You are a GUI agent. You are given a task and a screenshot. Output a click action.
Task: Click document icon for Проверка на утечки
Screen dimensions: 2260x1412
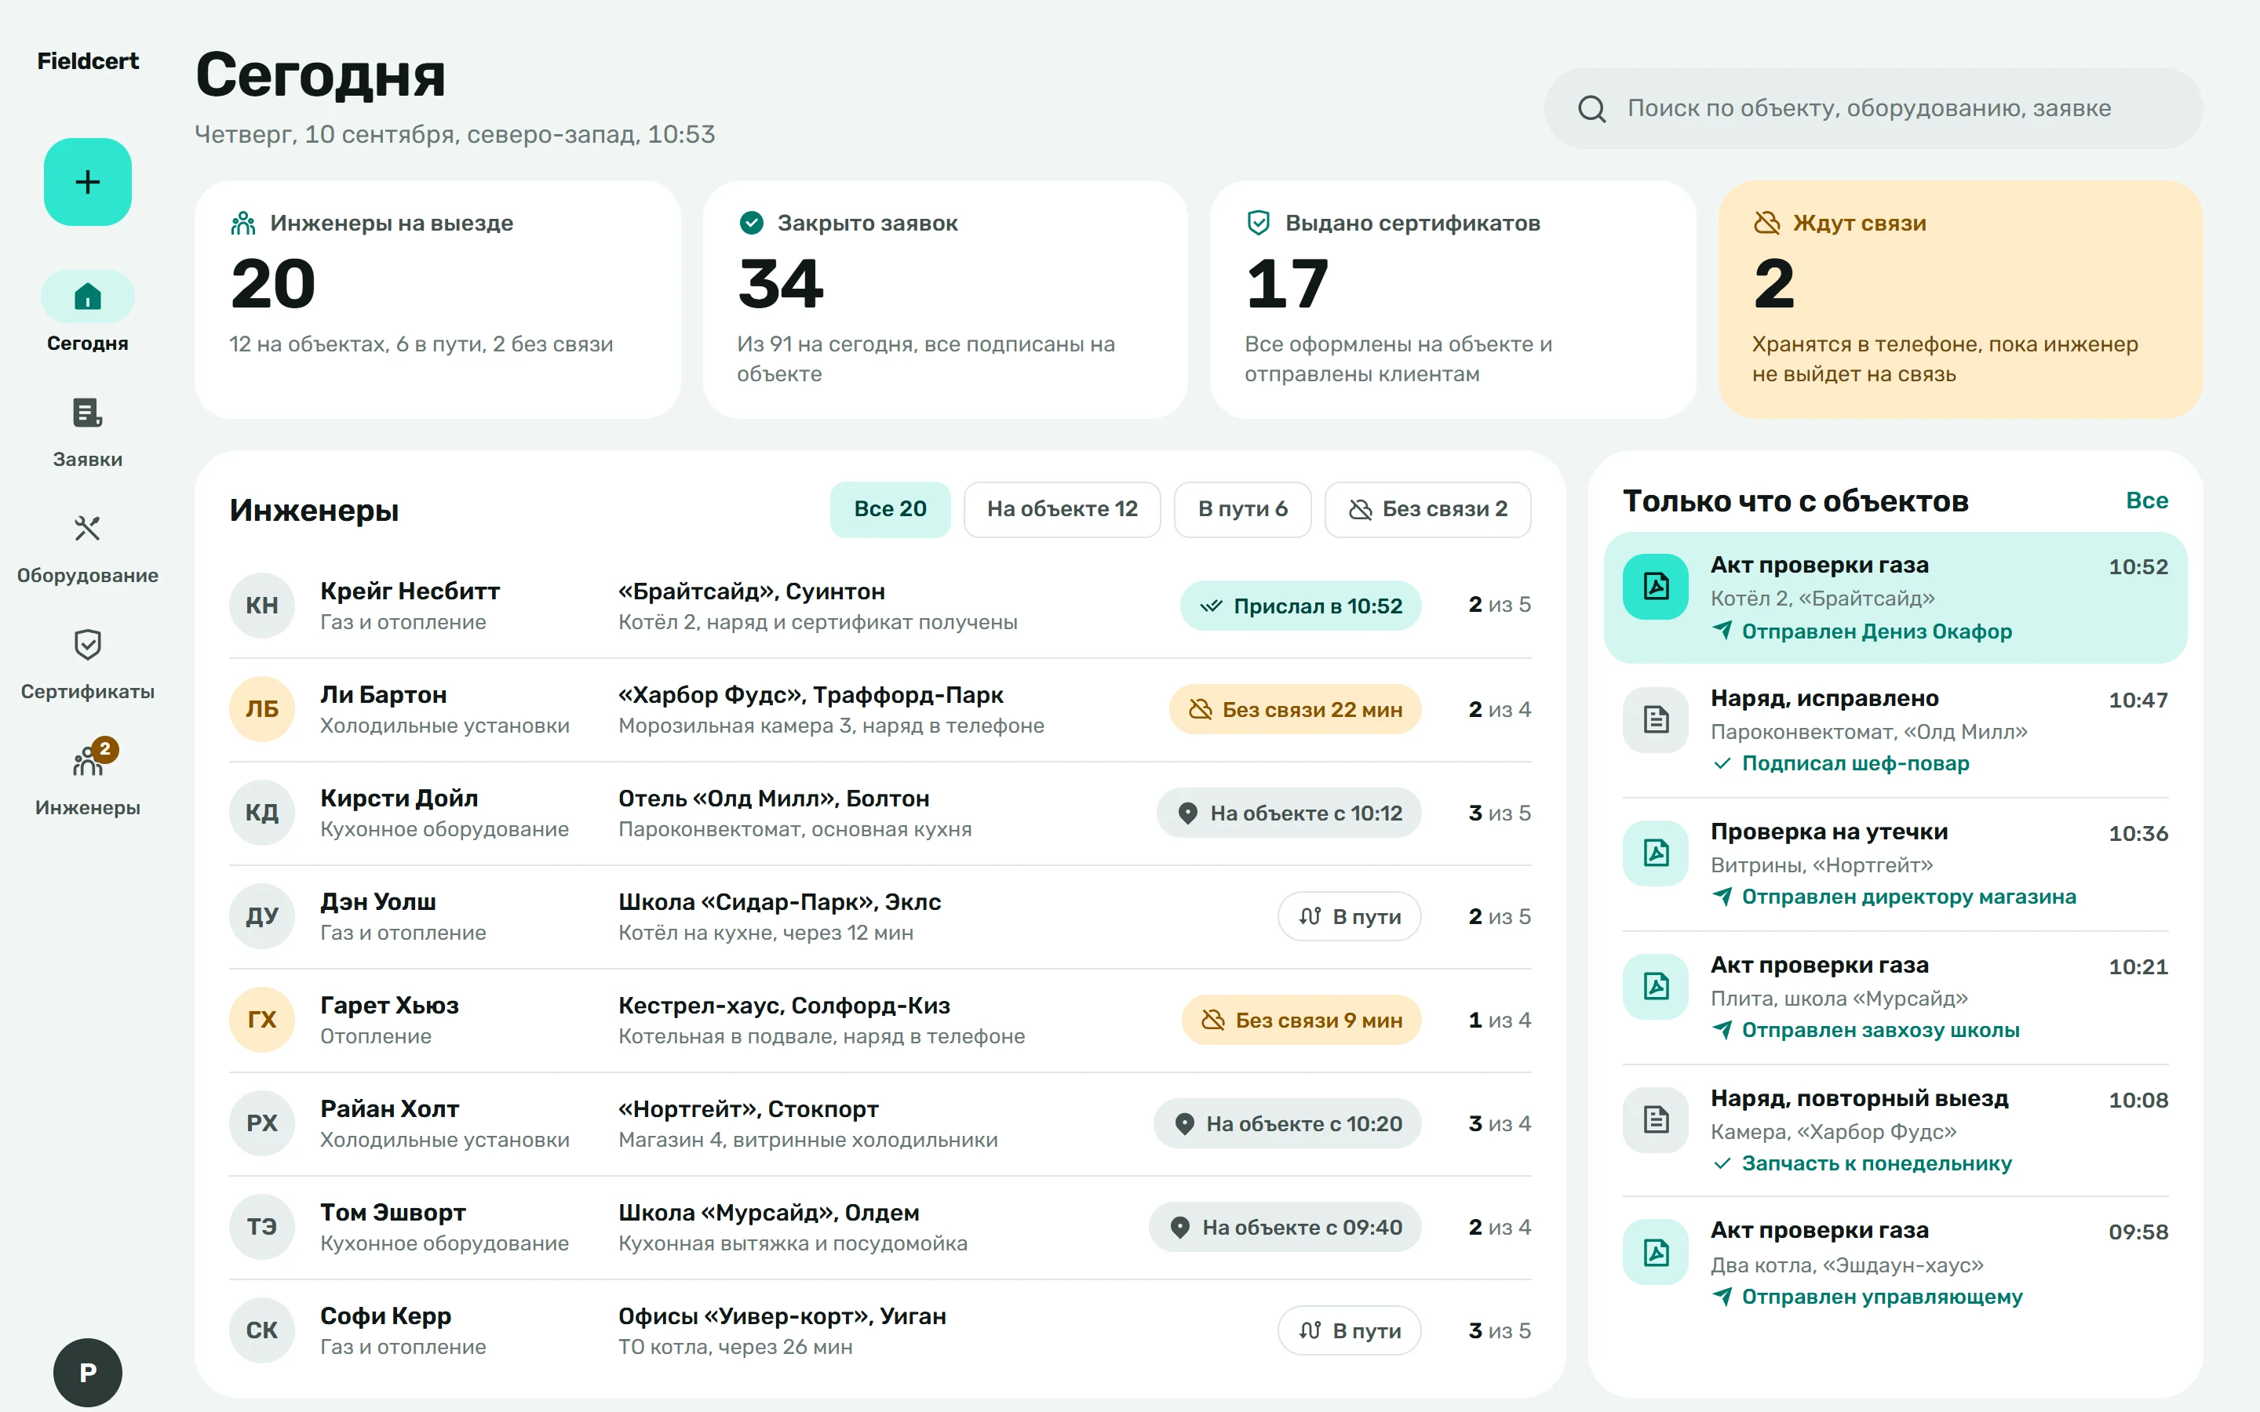pos(1656,853)
